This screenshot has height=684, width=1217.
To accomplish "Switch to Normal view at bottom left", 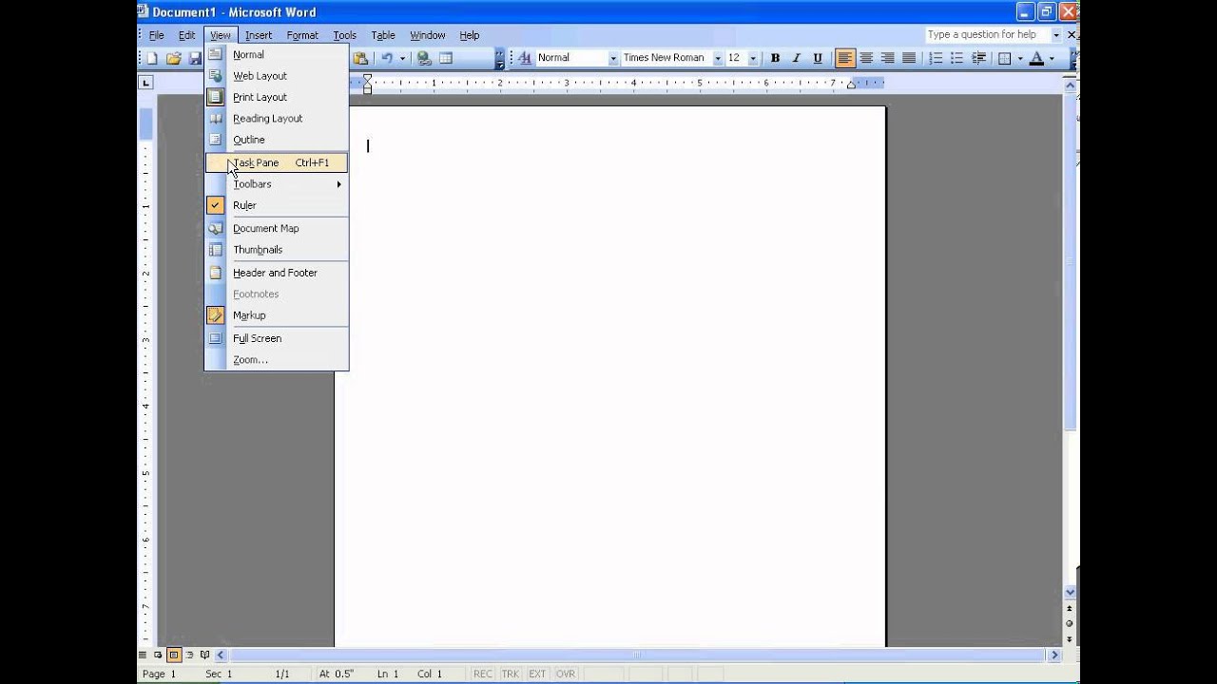I will 144,655.
